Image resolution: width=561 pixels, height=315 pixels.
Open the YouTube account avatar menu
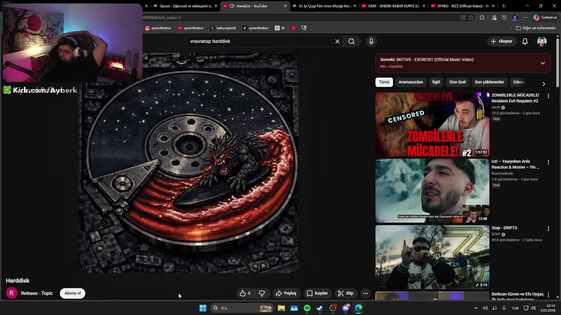coord(542,42)
